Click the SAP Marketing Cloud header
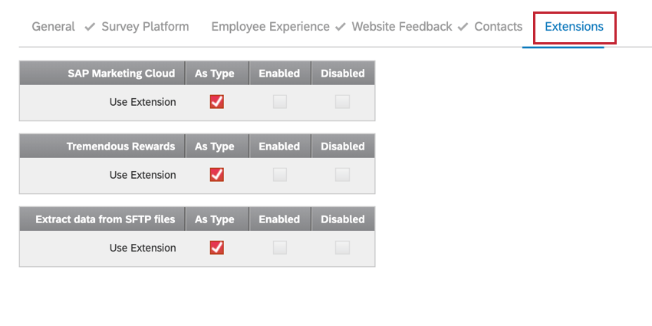652x326 pixels. [x=123, y=74]
